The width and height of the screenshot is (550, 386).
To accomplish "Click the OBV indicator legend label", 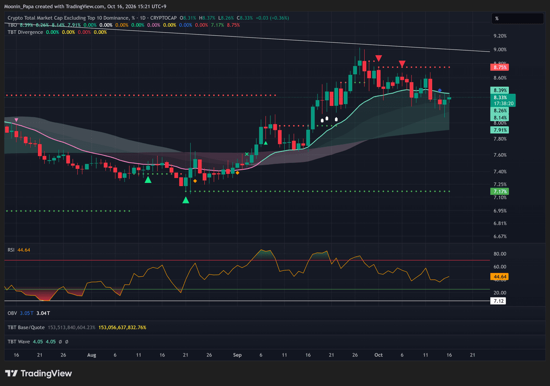I will (12, 313).
